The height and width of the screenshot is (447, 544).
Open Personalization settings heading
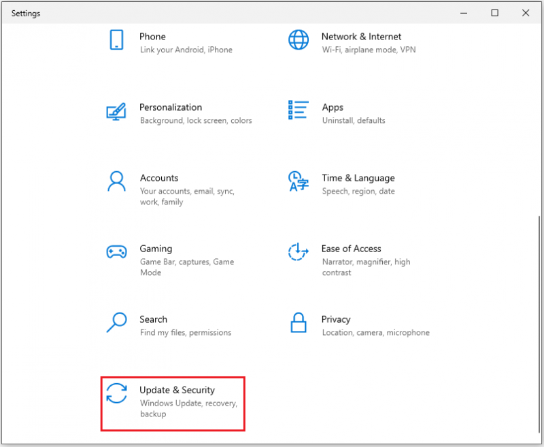(x=171, y=107)
